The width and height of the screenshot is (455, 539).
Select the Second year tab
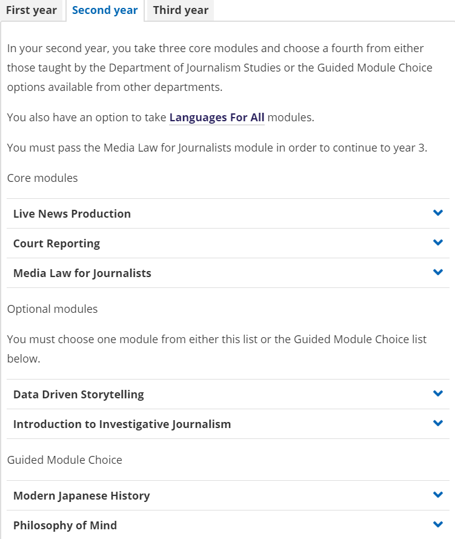click(105, 10)
